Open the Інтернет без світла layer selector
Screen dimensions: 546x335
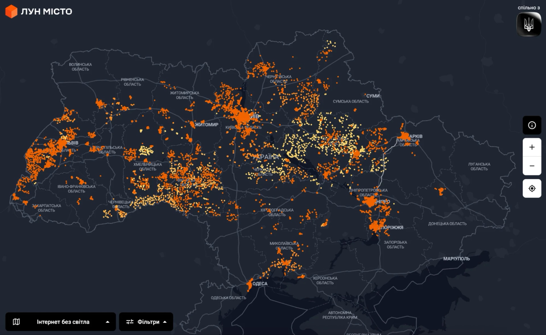pyautogui.click(x=61, y=322)
